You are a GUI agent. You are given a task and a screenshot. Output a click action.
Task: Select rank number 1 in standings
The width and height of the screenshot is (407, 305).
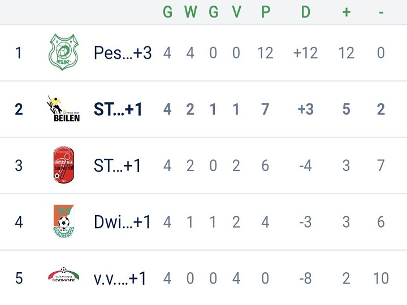point(18,53)
